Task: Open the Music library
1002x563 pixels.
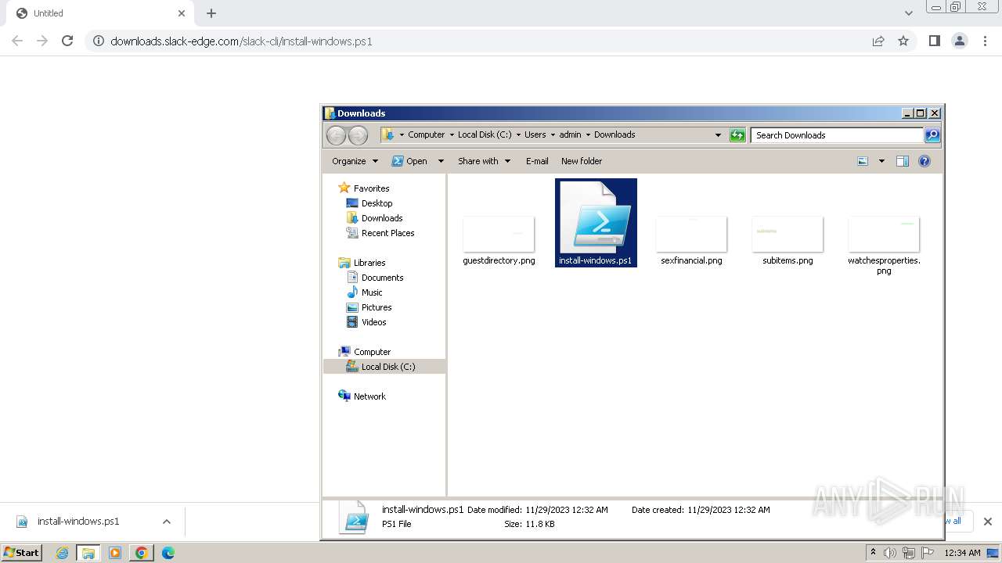Action: pos(372,292)
